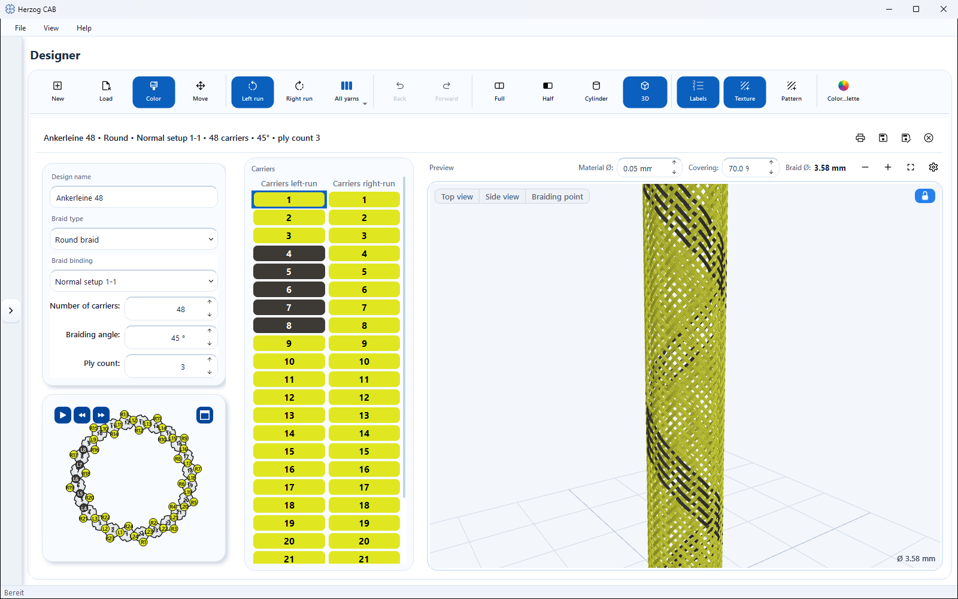This screenshot has width=958, height=599.
Task: Expand the collapsed left sidebar
Action: tap(11, 310)
